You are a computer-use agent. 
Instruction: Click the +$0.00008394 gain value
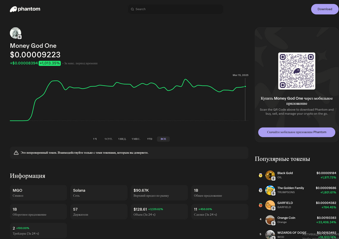(24, 63)
